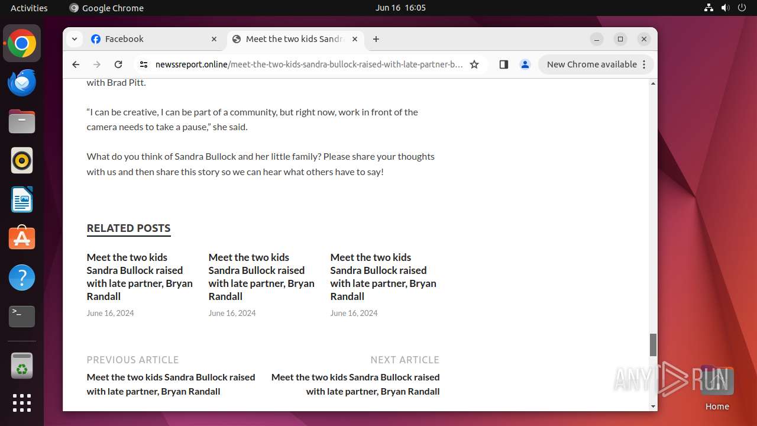Switch to the Facebook tab
This screenshot has width=757, height=426.
(x=154, y=39)
